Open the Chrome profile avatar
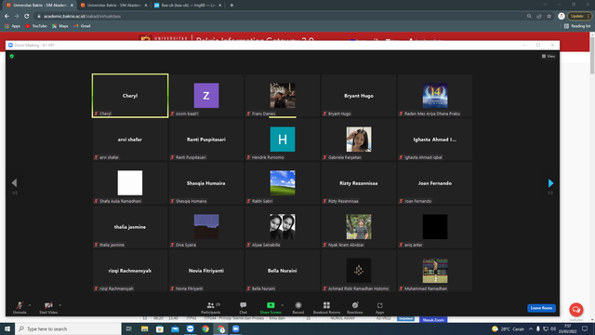Viewport: 595px width, 335px height. [x=562, y=17]
